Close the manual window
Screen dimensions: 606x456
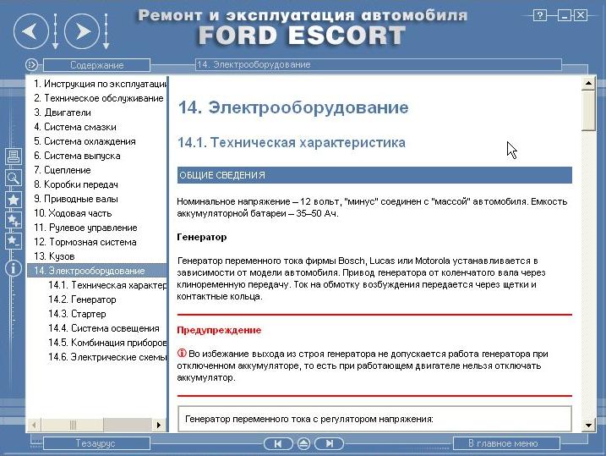[581, 15]
